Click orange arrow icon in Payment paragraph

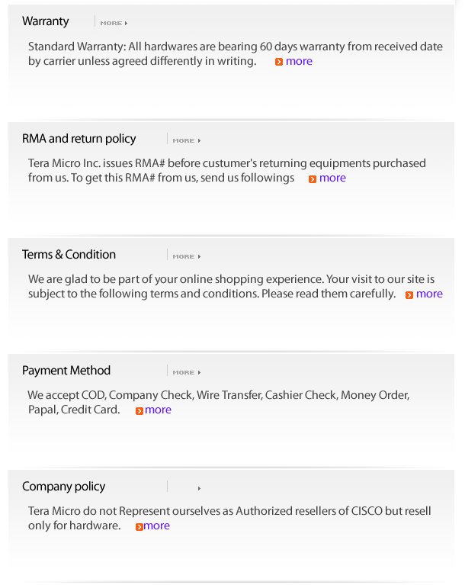pos(139,410)
